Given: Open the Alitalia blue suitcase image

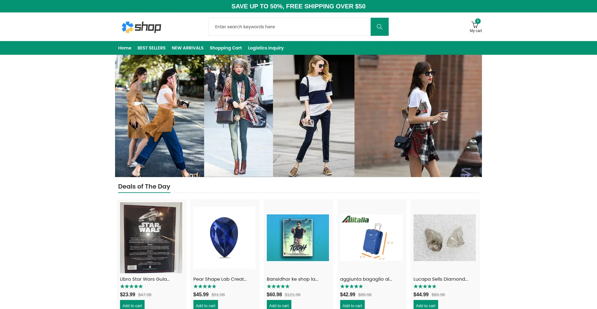Looking at the screenshot, I should click(x=371, y=238).
